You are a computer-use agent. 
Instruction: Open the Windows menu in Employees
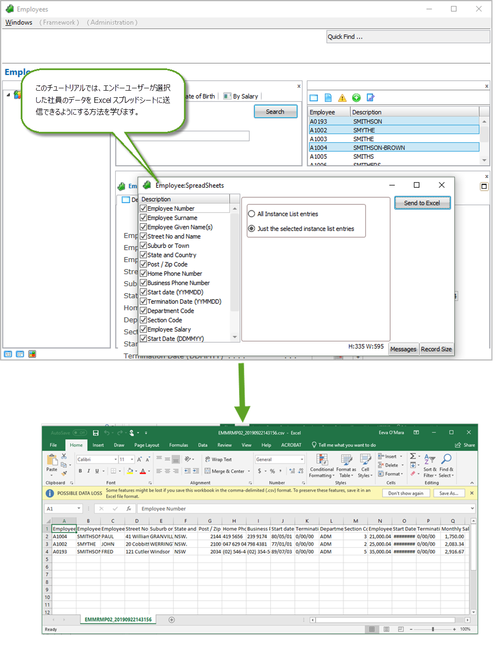pos(19,23)
